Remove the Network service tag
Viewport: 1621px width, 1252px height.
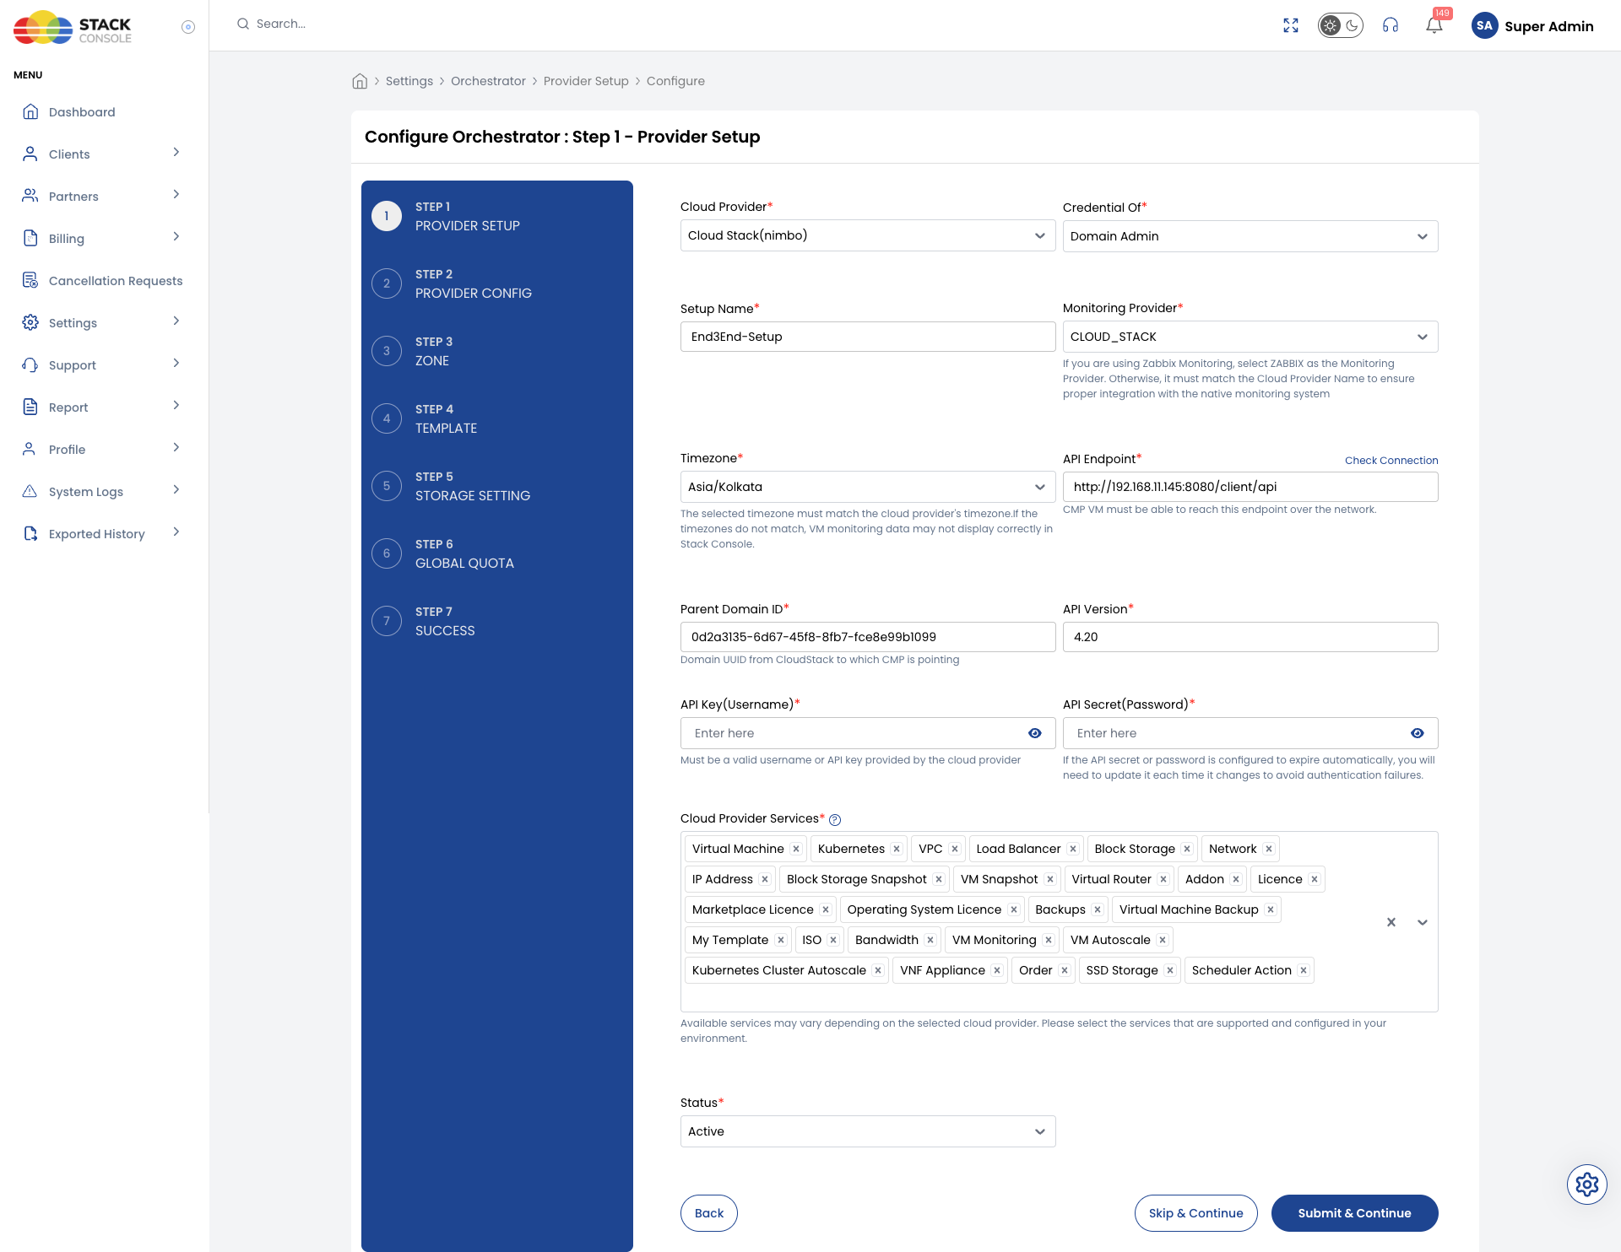(1269, 849)
